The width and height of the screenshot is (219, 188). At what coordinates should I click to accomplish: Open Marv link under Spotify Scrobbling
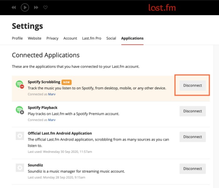coord(52,94)
